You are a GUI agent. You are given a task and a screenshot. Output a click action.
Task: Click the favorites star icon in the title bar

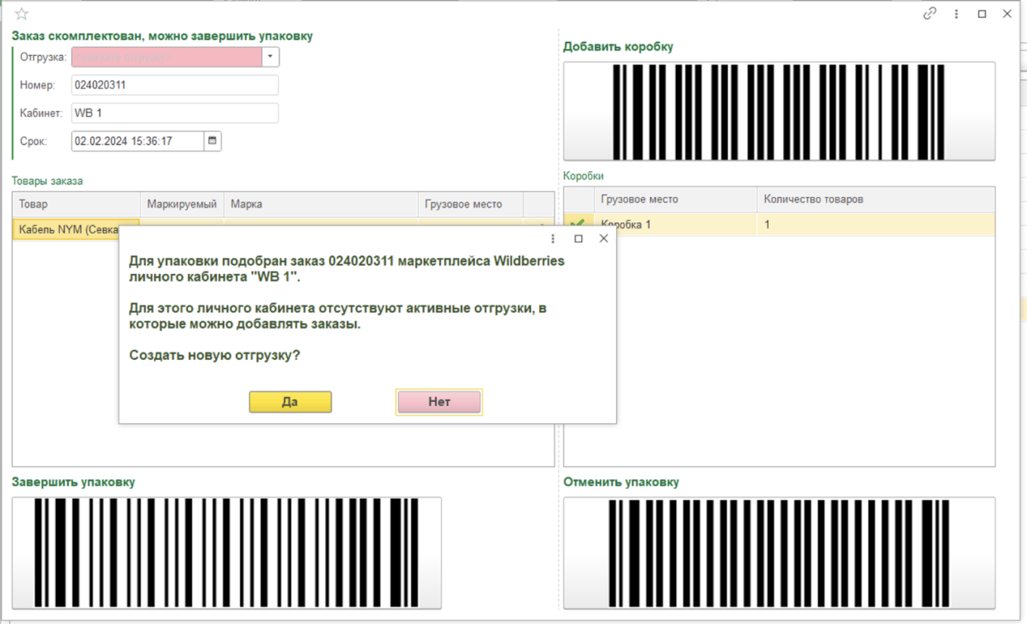point(22,13)
